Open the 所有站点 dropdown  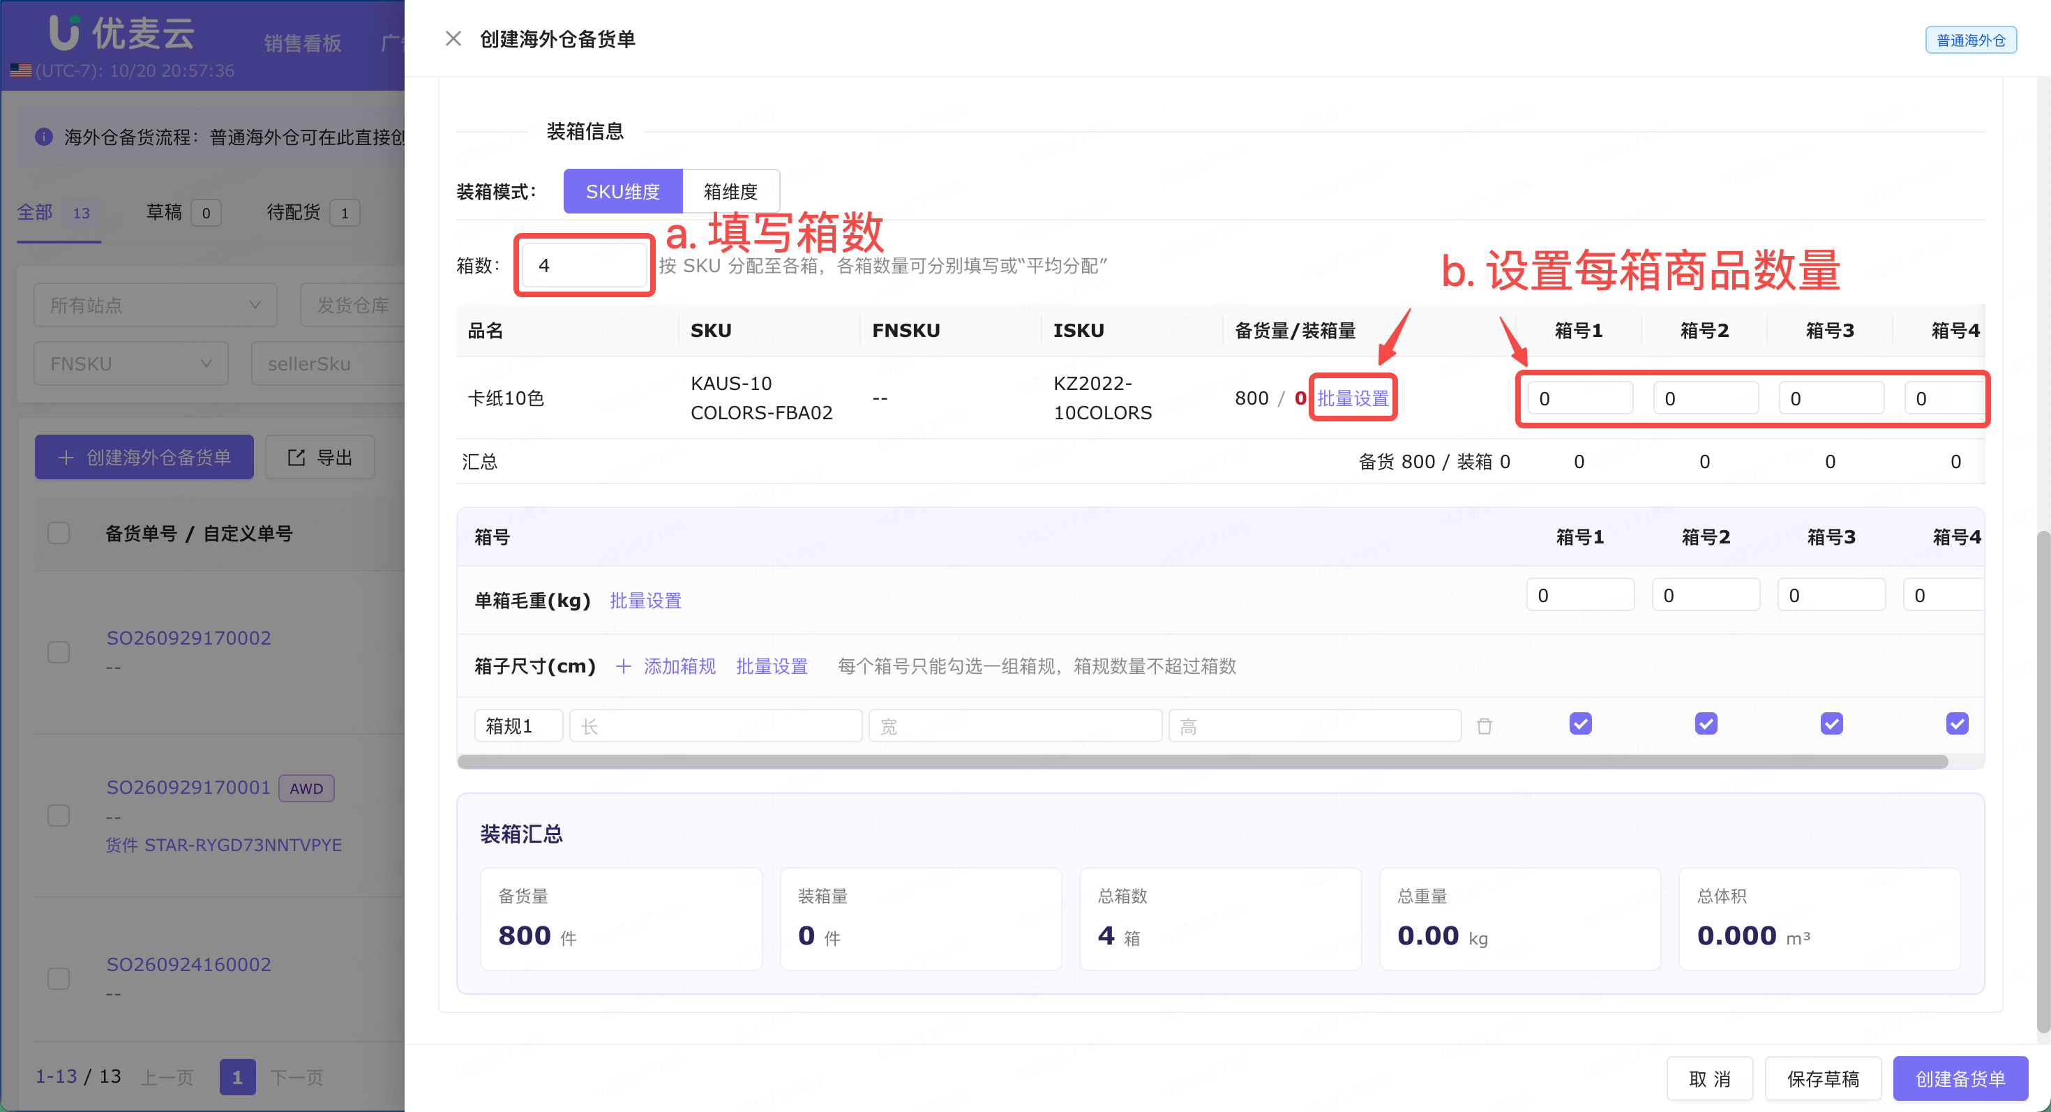point(156,305)
